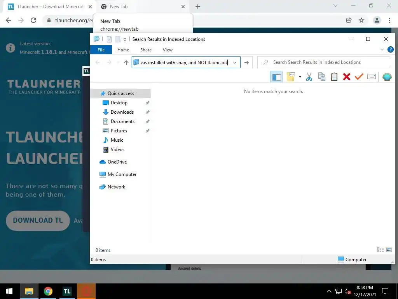Select Downloads in navigation pane
The height and width of the screenshot is (299, 398).
pyautogui.click(x=122, y=112)
